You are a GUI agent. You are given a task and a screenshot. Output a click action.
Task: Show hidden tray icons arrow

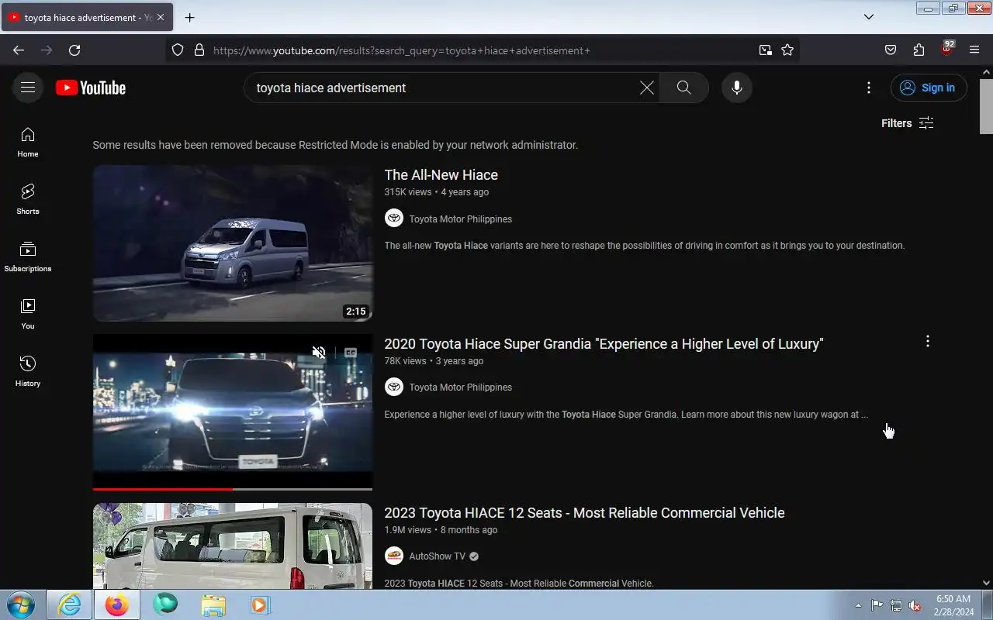pyautogui.click(x=858, y=605)
